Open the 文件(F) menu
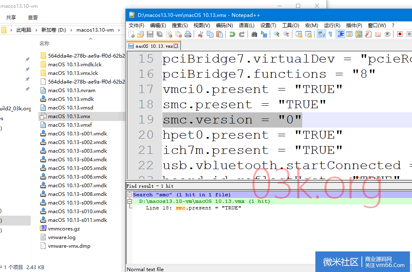Image resolution: width=412 pixels, height=272 pixels. (x=137, y=25)
